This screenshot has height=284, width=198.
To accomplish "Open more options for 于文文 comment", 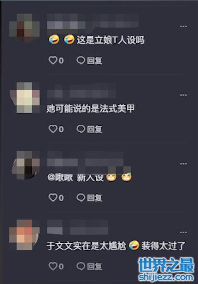I will (x=183, y=233).
